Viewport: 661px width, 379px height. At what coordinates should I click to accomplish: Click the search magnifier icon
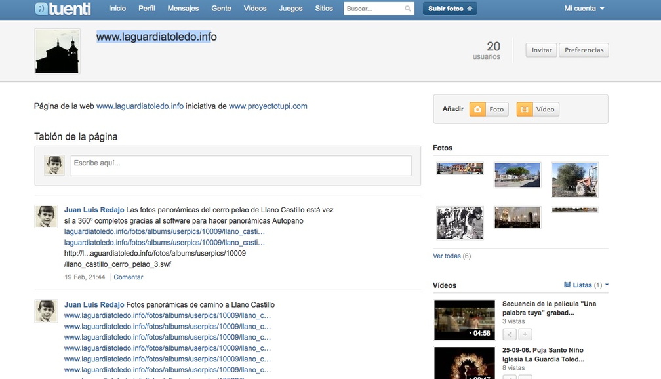point(408,9)
